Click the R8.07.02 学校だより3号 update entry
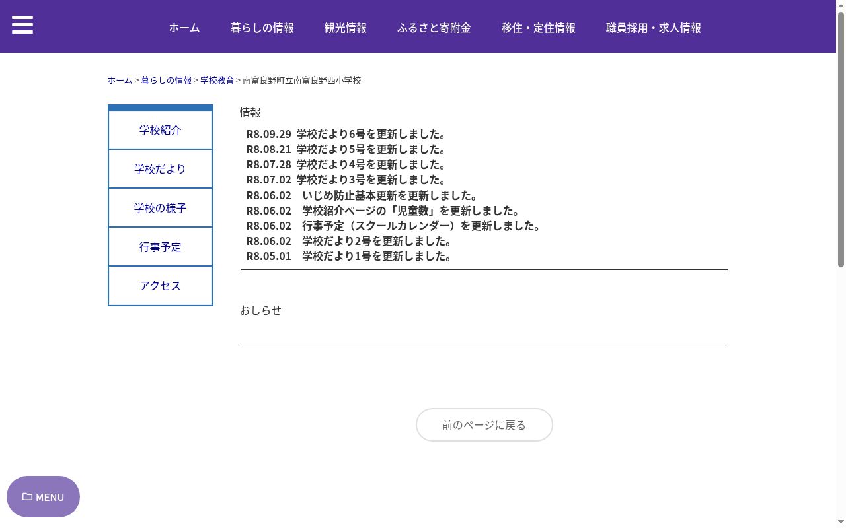The height and width of the screenshot is (528, 846). (348, 180)
